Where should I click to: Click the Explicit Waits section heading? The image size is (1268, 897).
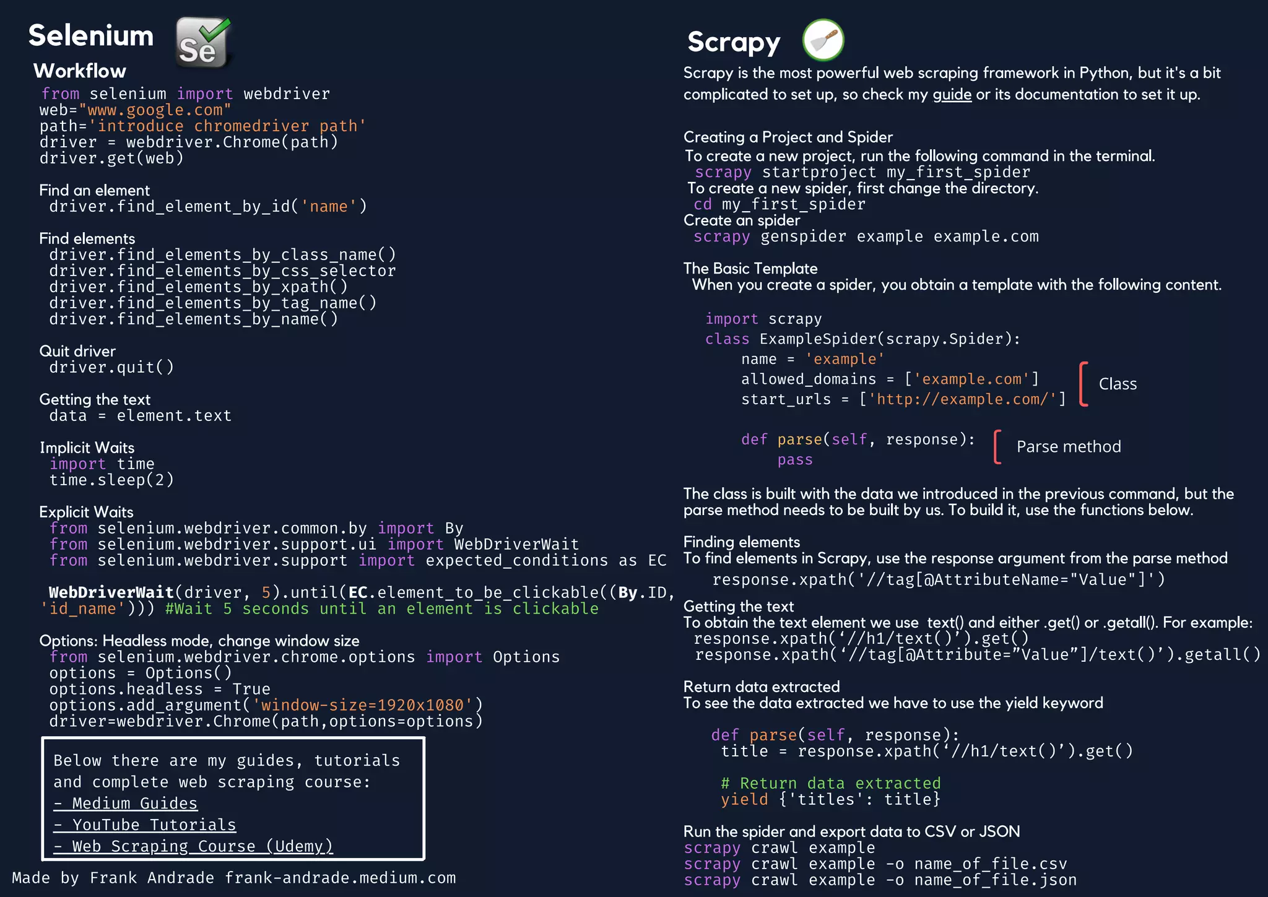pos(86,513)
